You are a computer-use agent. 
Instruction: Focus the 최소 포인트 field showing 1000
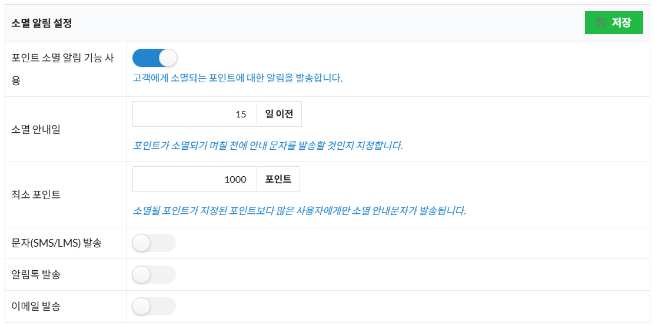(195, 179)
